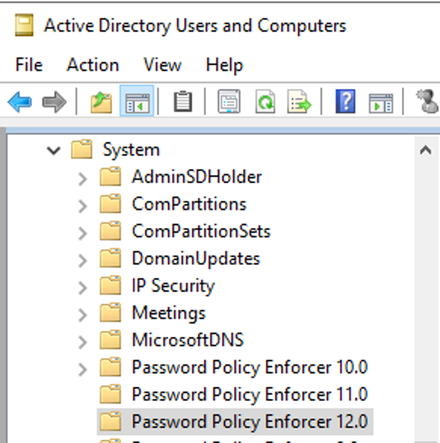Click the AdminSDHolder folder icon
This screenshot has height=443, width=440.
(x=110, y=177)
